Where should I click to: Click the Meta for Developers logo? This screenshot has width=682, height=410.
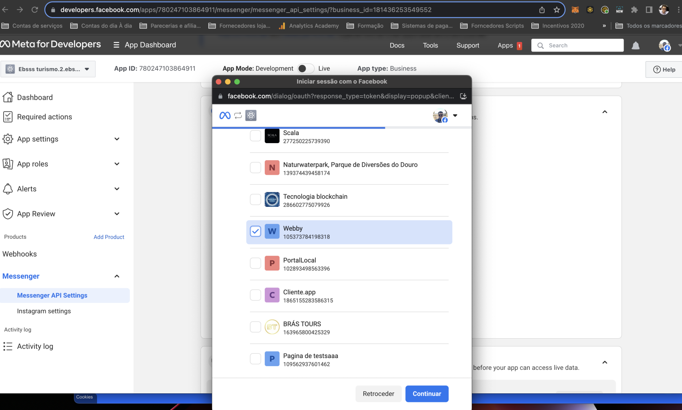coord(51,44)
